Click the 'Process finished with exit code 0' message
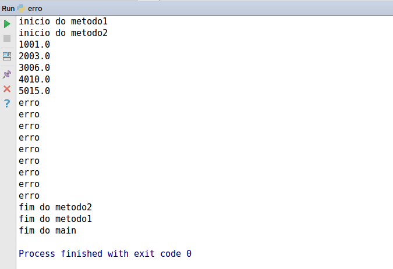393x269 pixels. (x=105, y=253)
